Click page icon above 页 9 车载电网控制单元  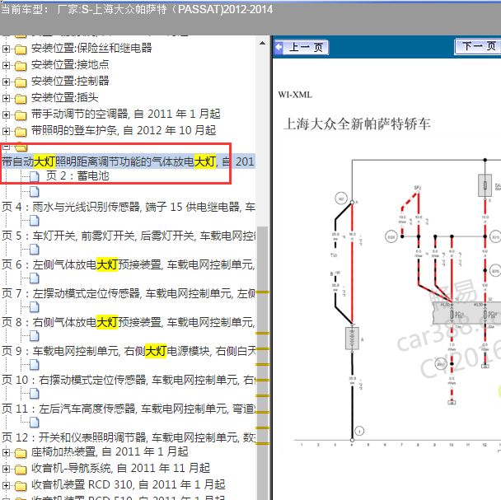point(35,336)
